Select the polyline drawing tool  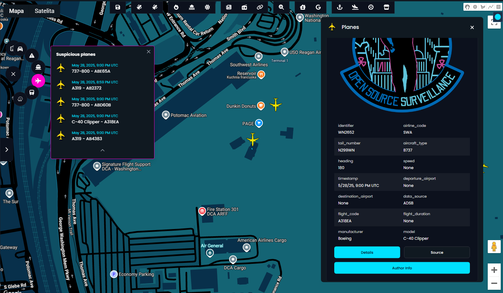point(491,7)
